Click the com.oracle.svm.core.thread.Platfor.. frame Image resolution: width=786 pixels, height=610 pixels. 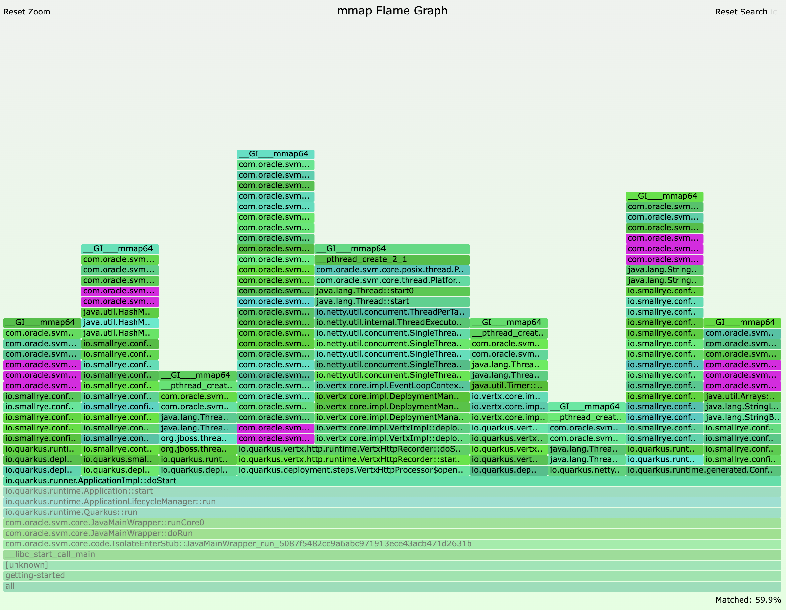[x=392, y=280]
